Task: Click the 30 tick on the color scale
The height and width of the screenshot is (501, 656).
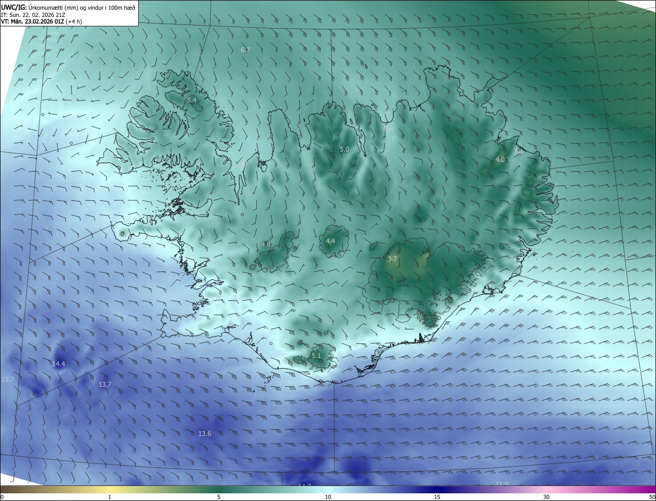Action: pos(546,497)
